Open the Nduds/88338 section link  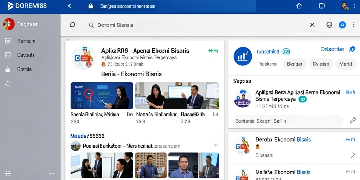[87, 136]
